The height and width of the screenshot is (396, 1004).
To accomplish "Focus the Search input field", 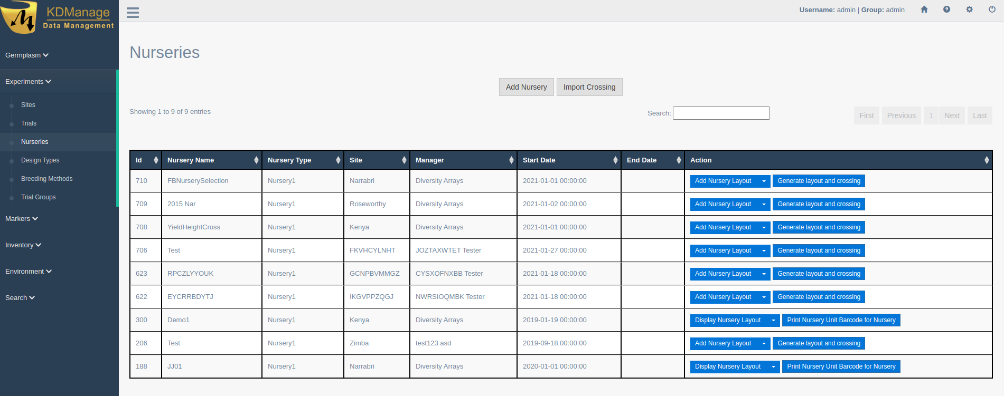I will pos(721,113).
